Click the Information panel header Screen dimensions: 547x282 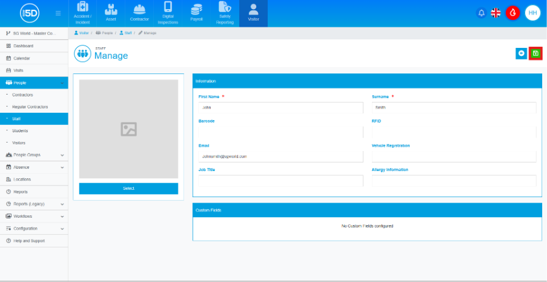click(367, 81)
